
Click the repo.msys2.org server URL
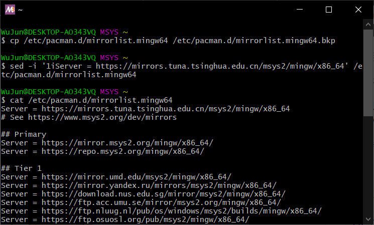[x=123, y=151]
